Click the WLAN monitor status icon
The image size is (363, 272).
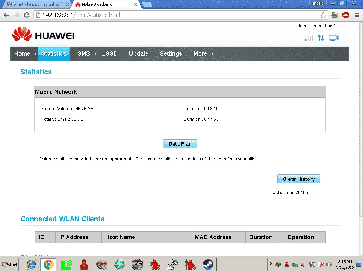tap(334, 38)
